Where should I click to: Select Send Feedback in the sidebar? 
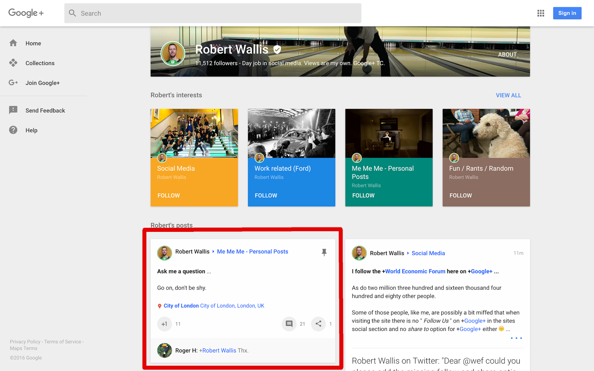[x=45, y=111]
